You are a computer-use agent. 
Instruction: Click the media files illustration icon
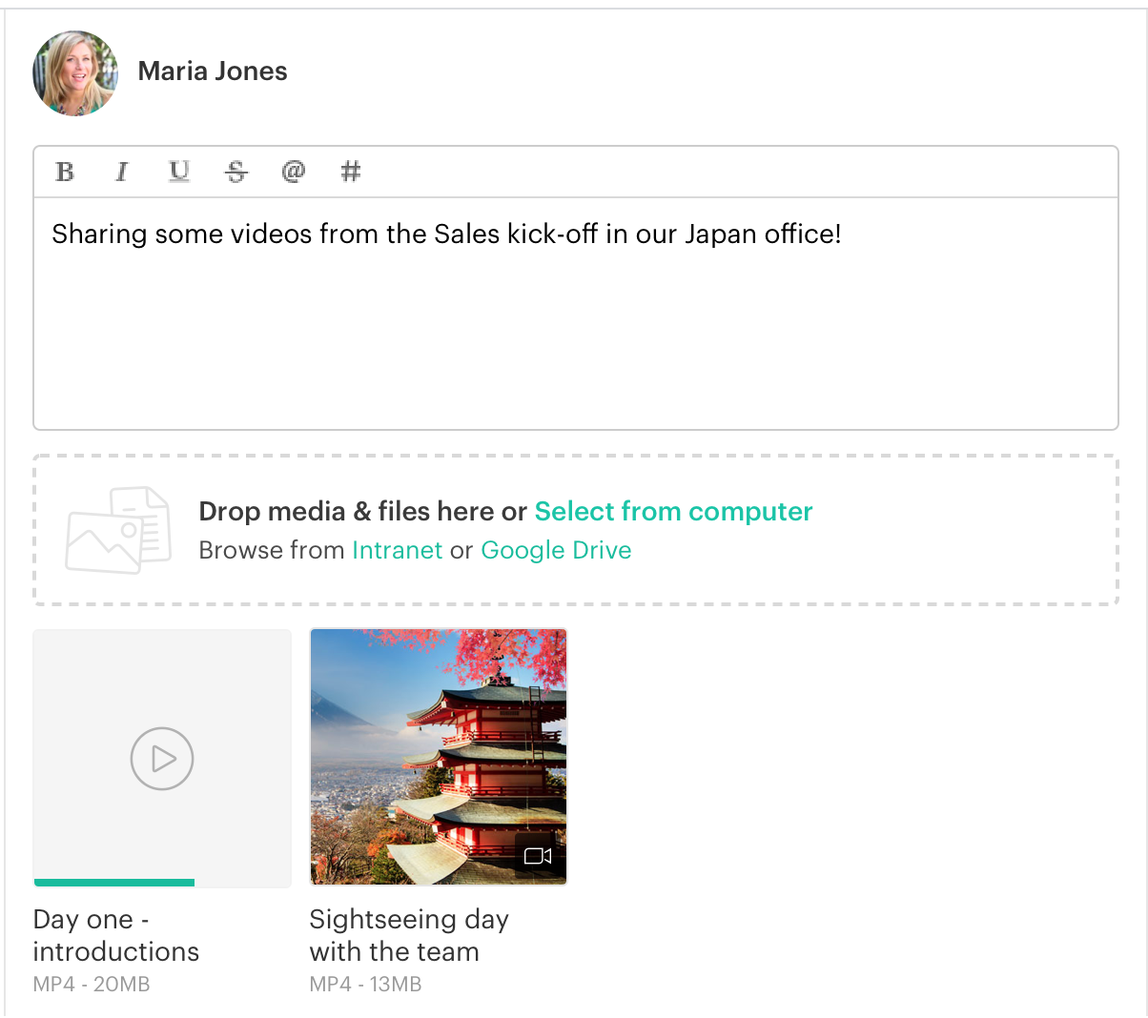coord(118,530)
